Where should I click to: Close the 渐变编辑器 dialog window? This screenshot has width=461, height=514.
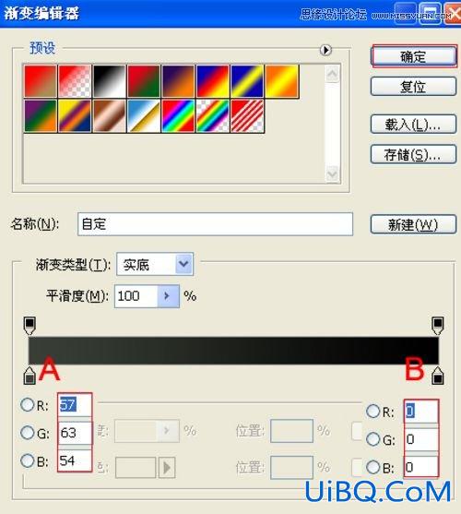[454, 14]
